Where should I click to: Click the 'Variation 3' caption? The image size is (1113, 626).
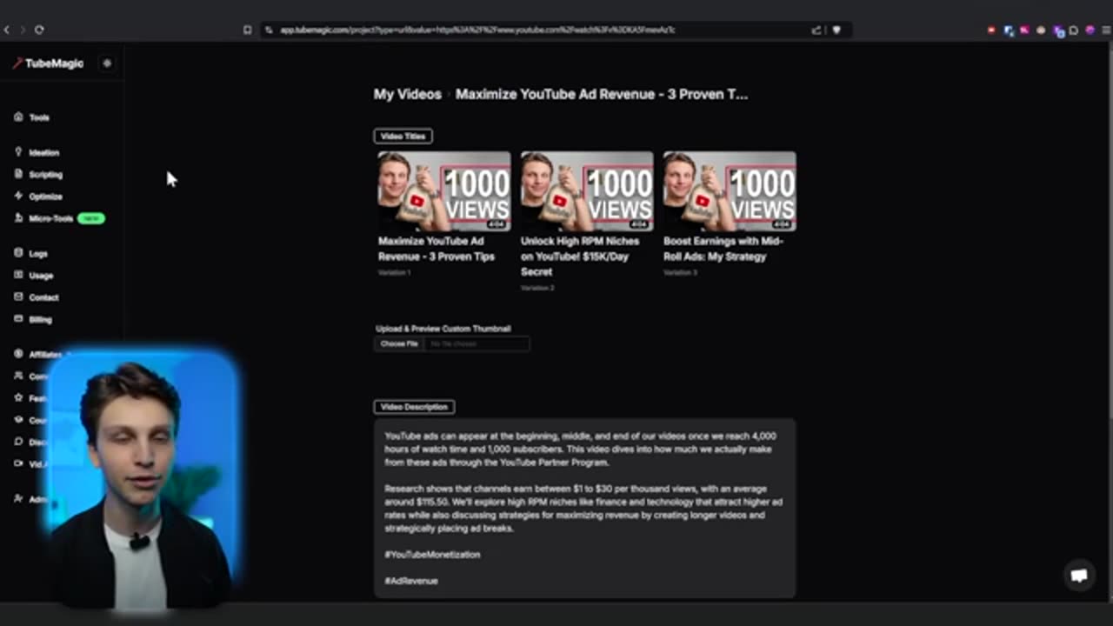(679, 272)
